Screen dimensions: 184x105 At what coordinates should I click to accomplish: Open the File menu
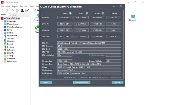pyautogui.click(x=2, y=6)
